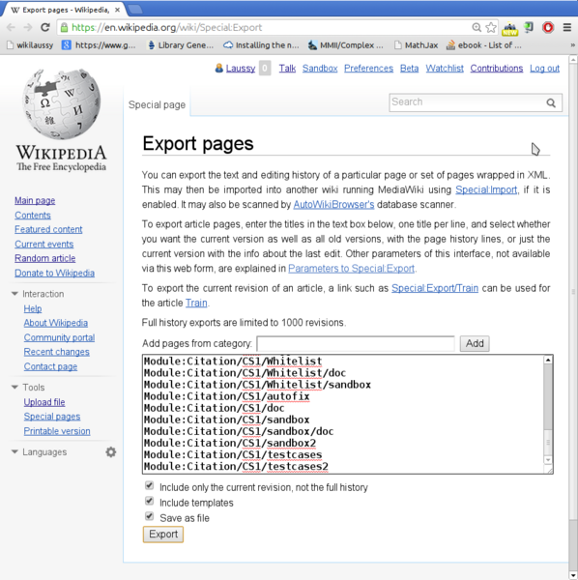Open the ebook - List of bookmark
The width and height of the screenshot is (578, 580).
point(484,45)
